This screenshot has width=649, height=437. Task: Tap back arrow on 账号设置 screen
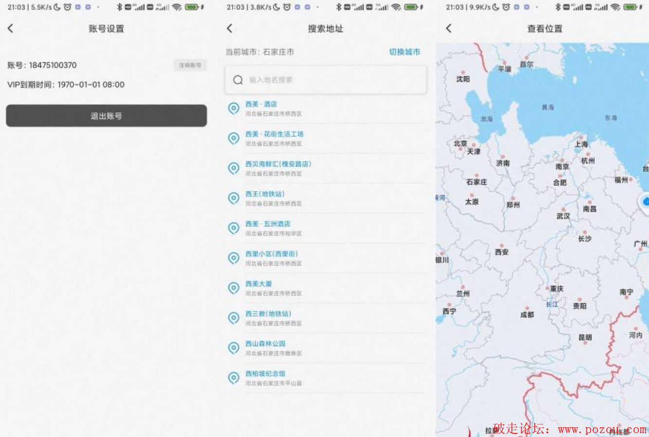click(x=11, y=29)
